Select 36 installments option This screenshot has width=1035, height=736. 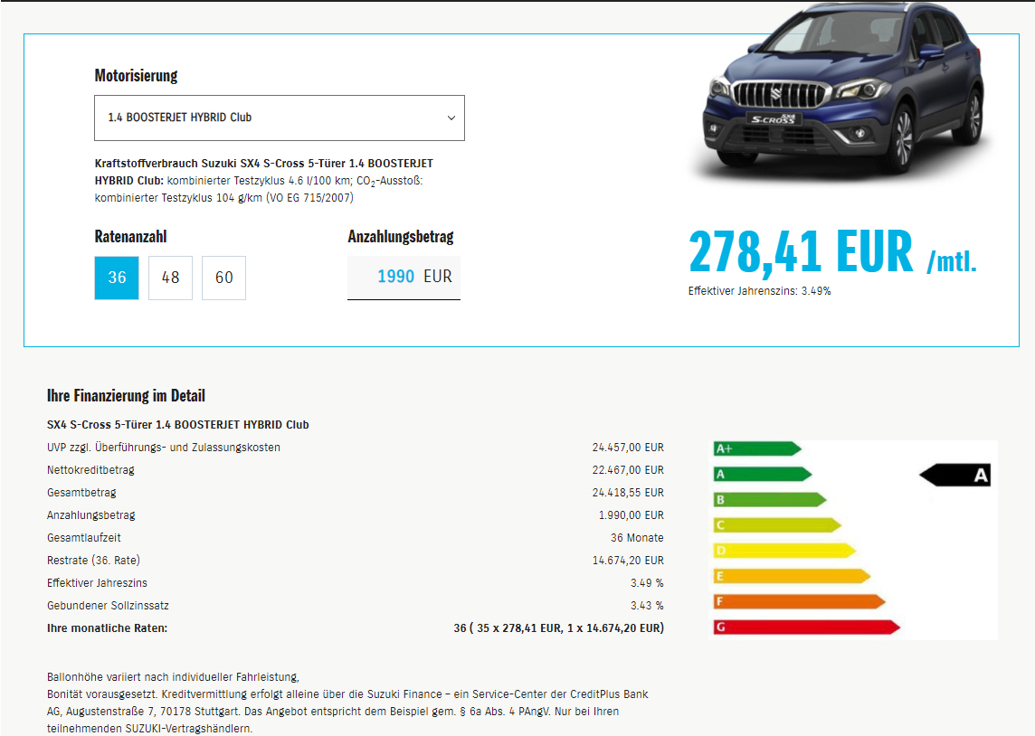pyautogui.click(x=117, y=278)
